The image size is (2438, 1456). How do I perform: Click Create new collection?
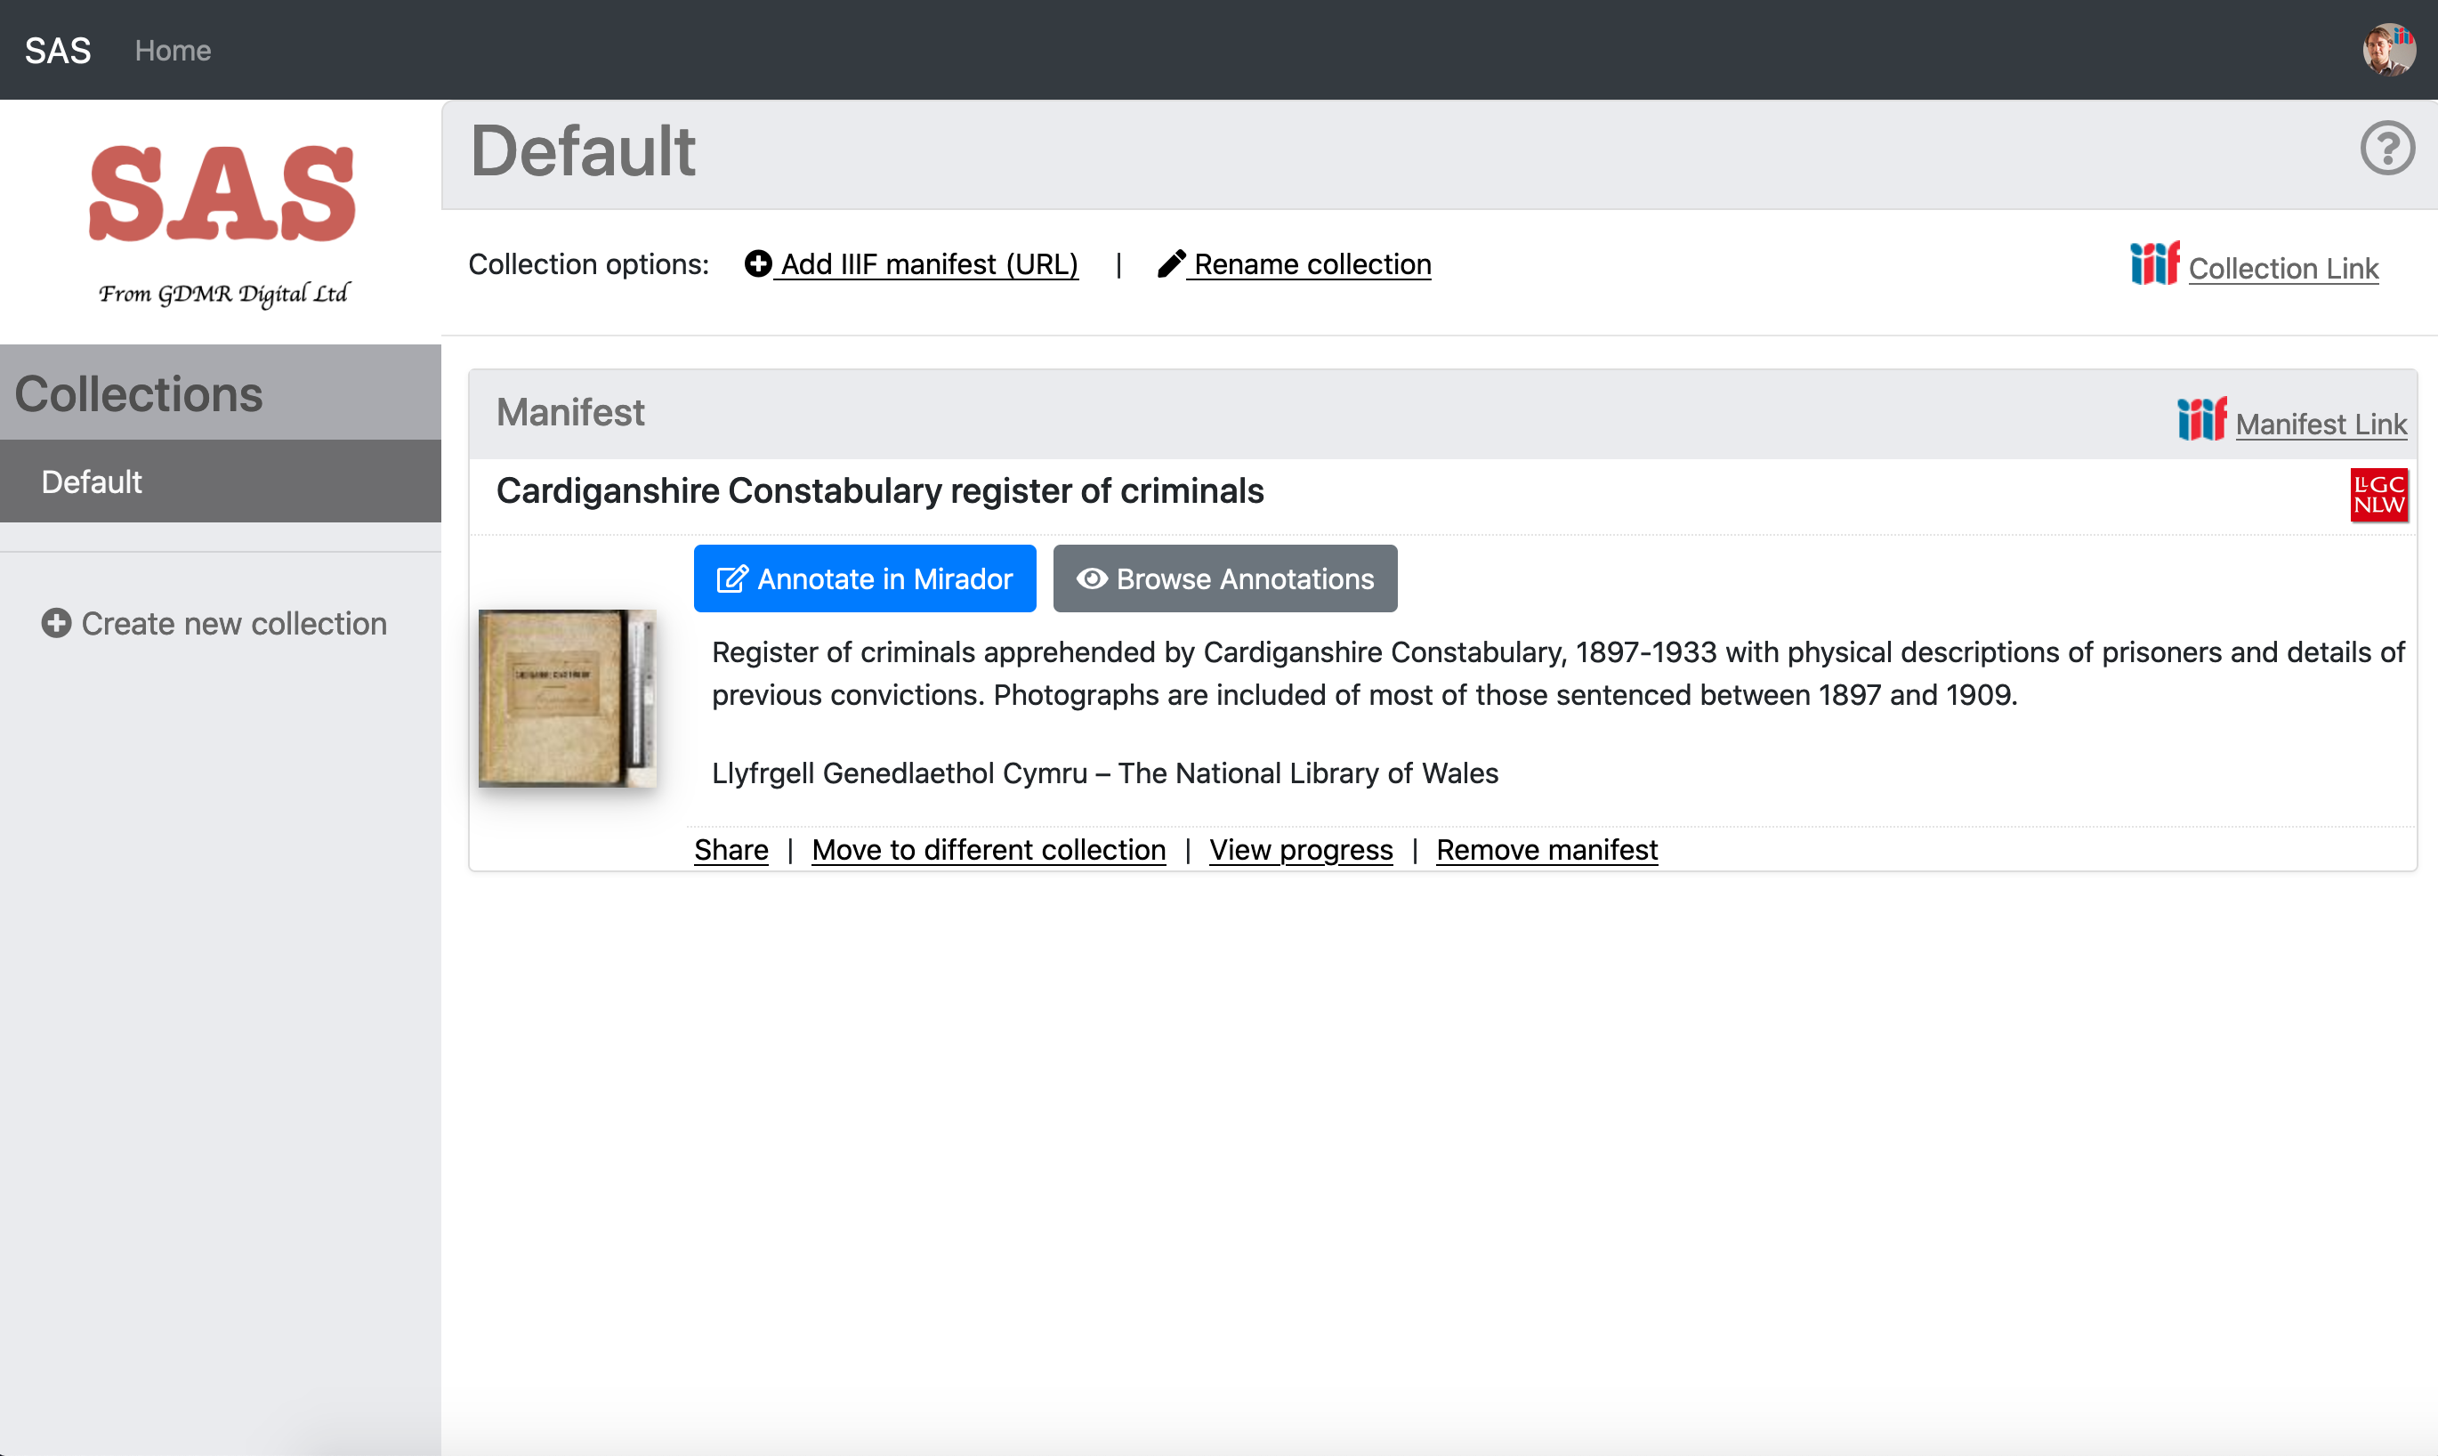(214, 623)
